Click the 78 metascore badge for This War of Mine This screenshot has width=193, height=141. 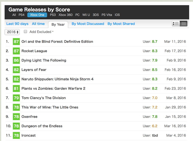[16, 107]
